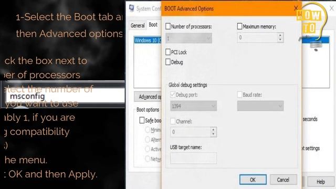Enable the Maximum memory checkbox
This screenshot has width=336, height=189.
(x=239, y=26)
